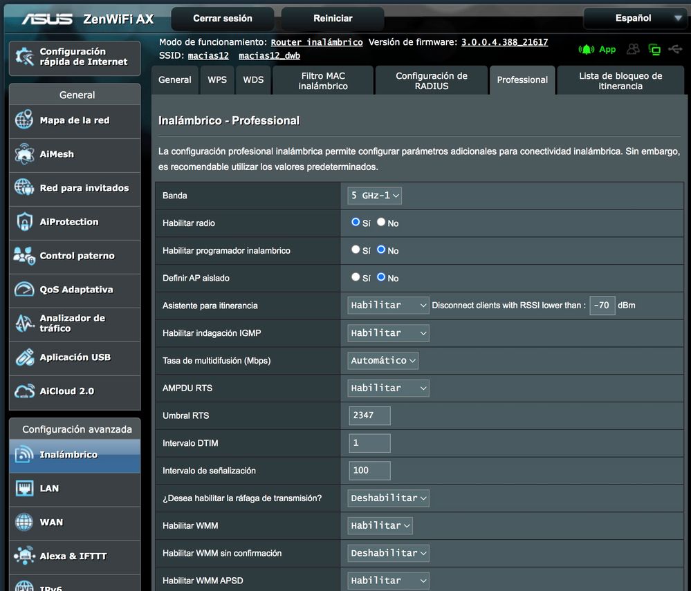This screenshot has width=691, height=591.
Task: Click the Control paterno family icon
Action: (24, 256)
